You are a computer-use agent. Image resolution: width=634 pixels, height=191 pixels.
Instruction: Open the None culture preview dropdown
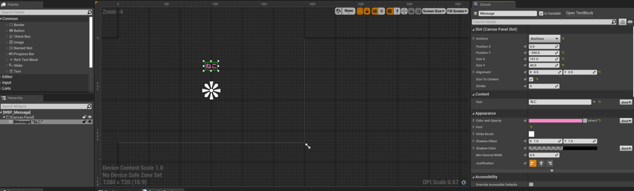coord(349,11)
